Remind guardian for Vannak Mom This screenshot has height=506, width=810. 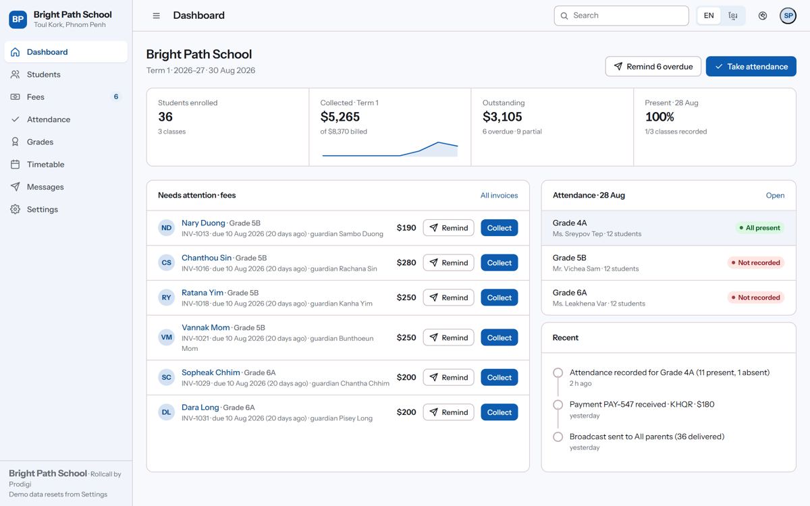click(449, 337)
